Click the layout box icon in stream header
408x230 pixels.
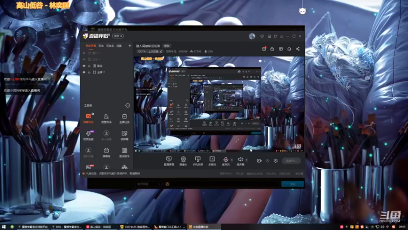[281, 49]
